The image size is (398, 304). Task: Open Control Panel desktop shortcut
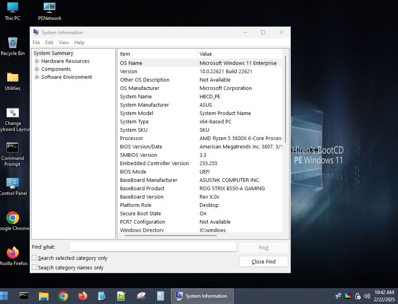click(13, 186)
